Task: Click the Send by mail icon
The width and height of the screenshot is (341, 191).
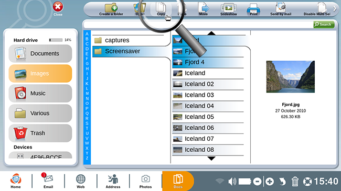Action: (281, 8)
